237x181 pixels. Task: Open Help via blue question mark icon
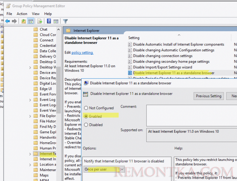[x=49, y=21]
